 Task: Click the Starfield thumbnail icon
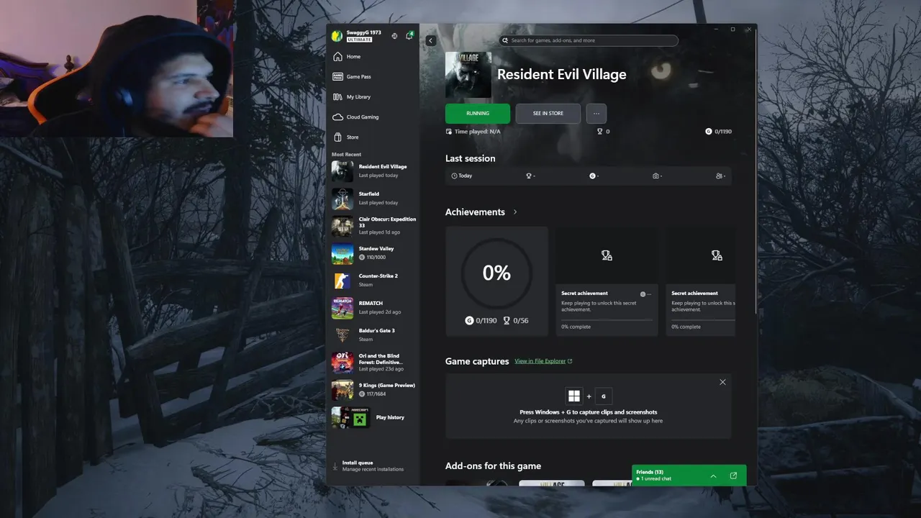pyautogui.click(x=342, y=199)
